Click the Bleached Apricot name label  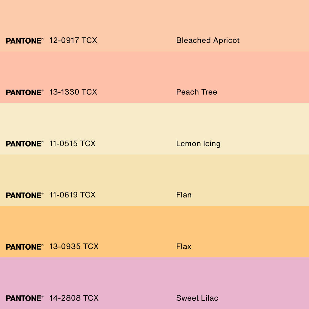(208, 40)
